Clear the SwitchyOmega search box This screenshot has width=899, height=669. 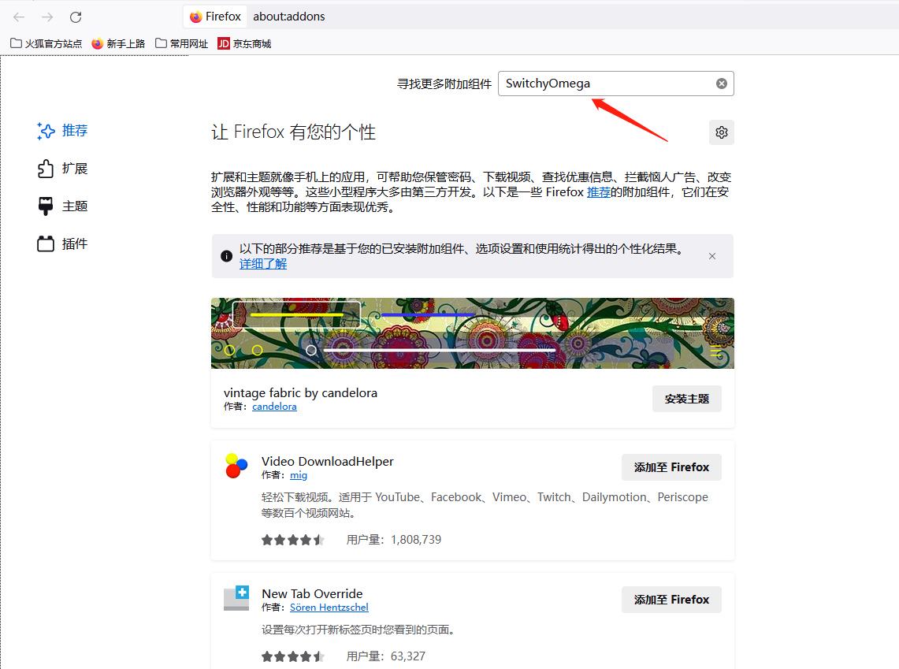click(721, 83)
